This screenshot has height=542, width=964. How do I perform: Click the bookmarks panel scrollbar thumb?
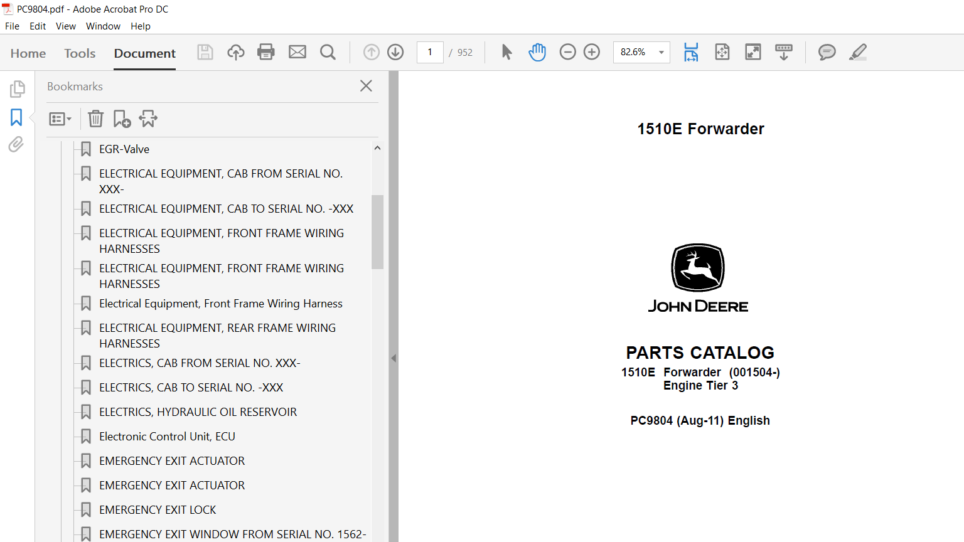click(x=377, y=232)
